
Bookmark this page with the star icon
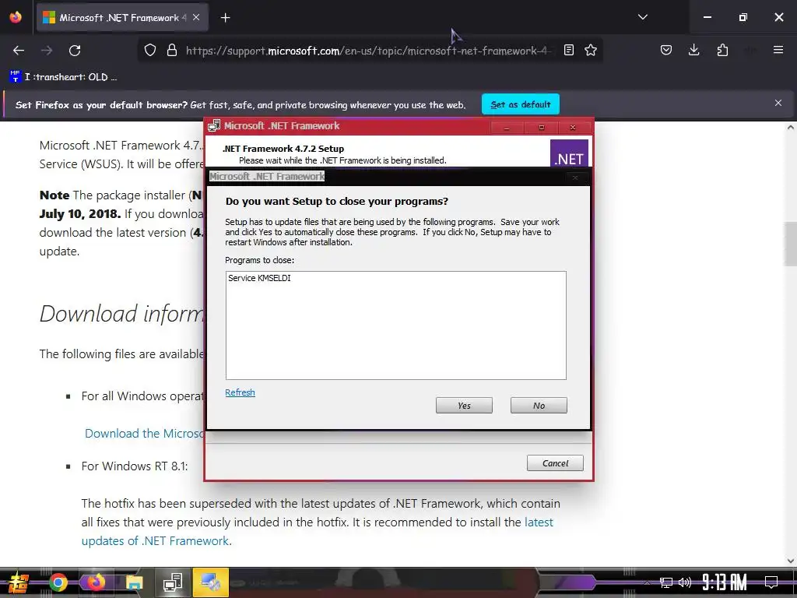pos(591,51)
